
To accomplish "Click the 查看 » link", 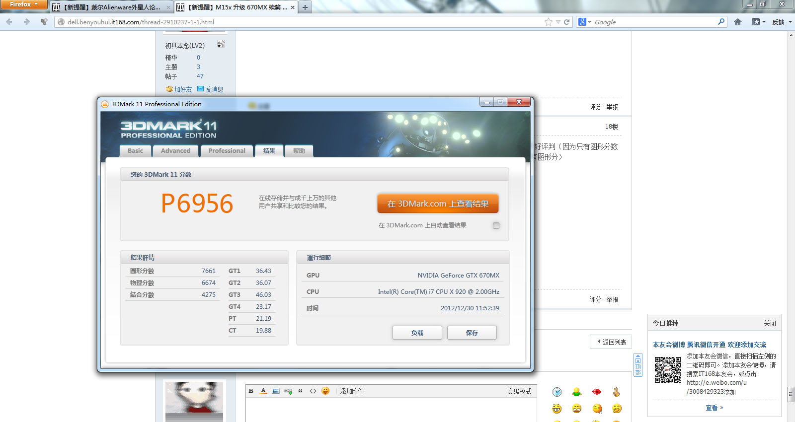I will (x=715, y=408).
